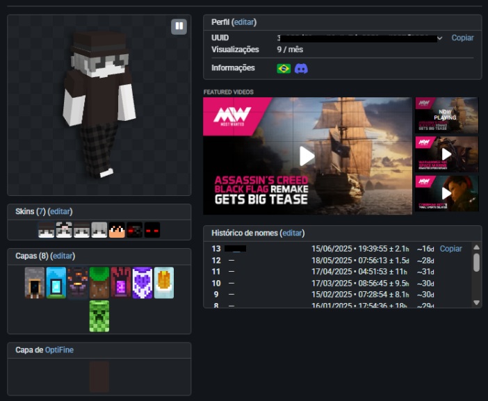This screenshot has height=401, width=488.
Task: Expand the UUID format dropdown
Action: click(439, 38)
